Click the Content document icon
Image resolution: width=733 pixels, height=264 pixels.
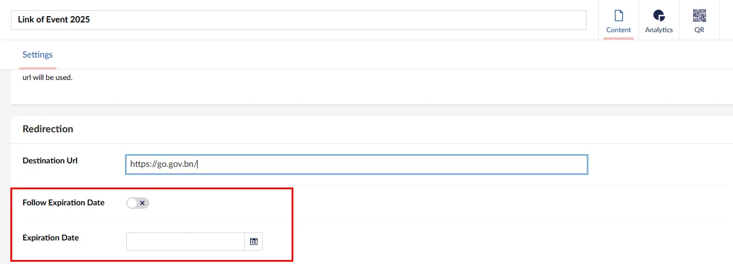(618, 16)
